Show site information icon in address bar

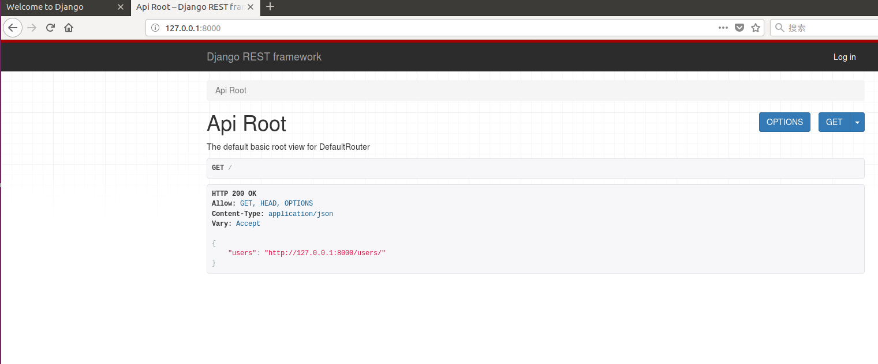point(155,28)
